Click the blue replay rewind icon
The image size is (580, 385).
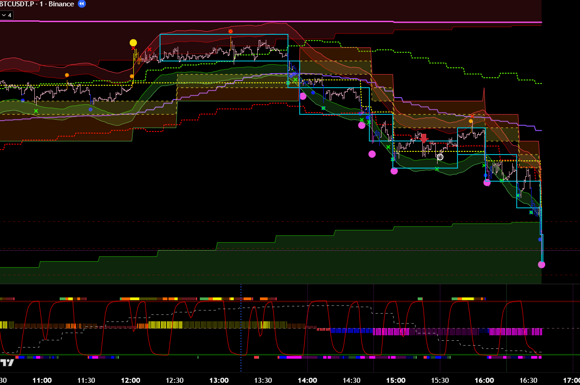click(x=81, y=4)
